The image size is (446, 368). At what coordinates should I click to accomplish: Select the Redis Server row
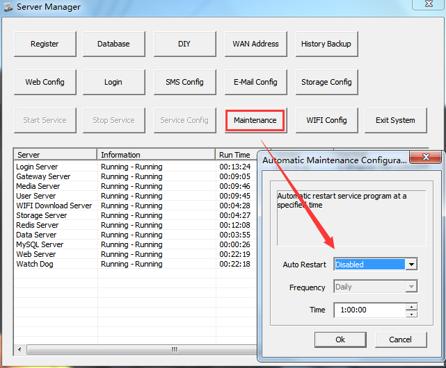136,225
